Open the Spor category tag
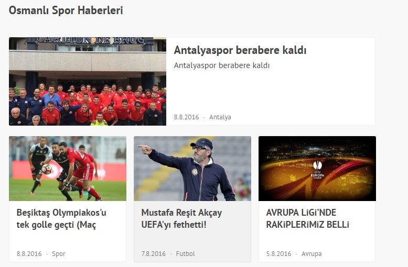 pyautogui.click(x=59, y=254)
